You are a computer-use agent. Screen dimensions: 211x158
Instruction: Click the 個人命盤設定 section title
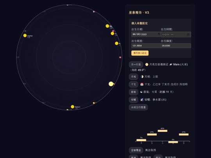point(139,23)
